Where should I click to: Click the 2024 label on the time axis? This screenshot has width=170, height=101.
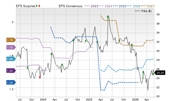pos(43,99)
